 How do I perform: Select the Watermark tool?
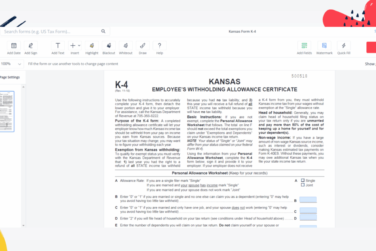click(x=324, y=47)
